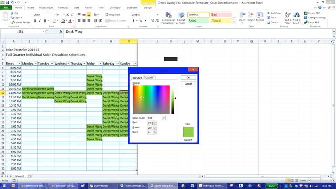
Task: Click Change Settings in Bluebeam group
Action: (x=315, y=18)
